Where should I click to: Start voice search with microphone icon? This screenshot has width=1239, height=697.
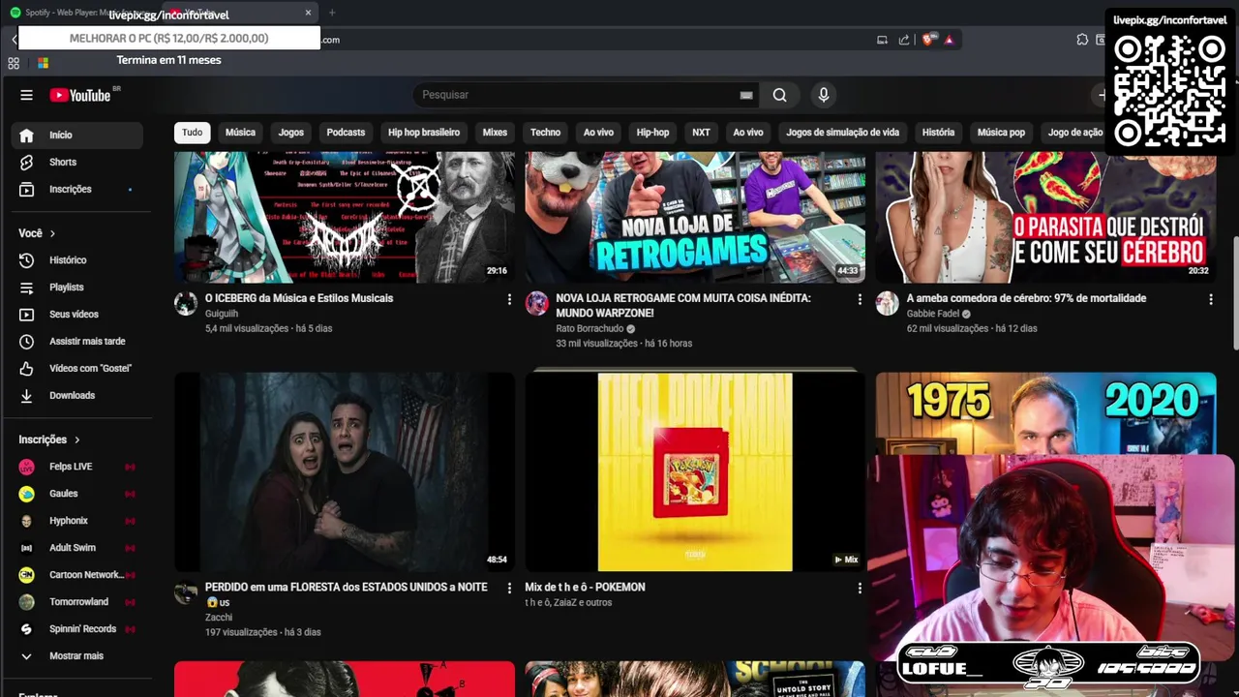pyautogui.click(x=824, y=95)
